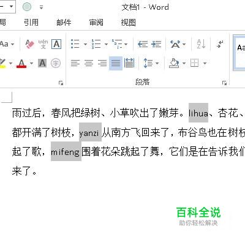Open the Borders dropdown arrow

pos(205,63)
